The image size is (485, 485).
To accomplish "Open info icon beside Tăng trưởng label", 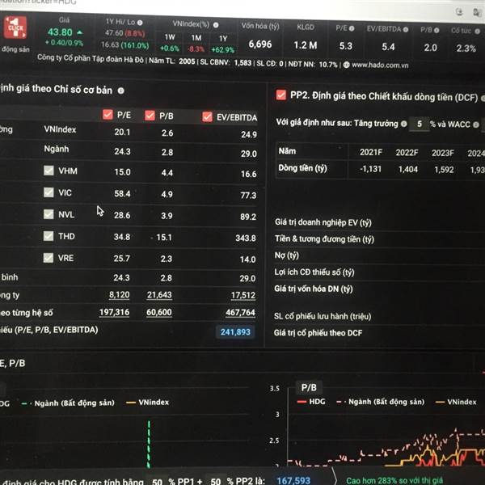I will 403,124.
